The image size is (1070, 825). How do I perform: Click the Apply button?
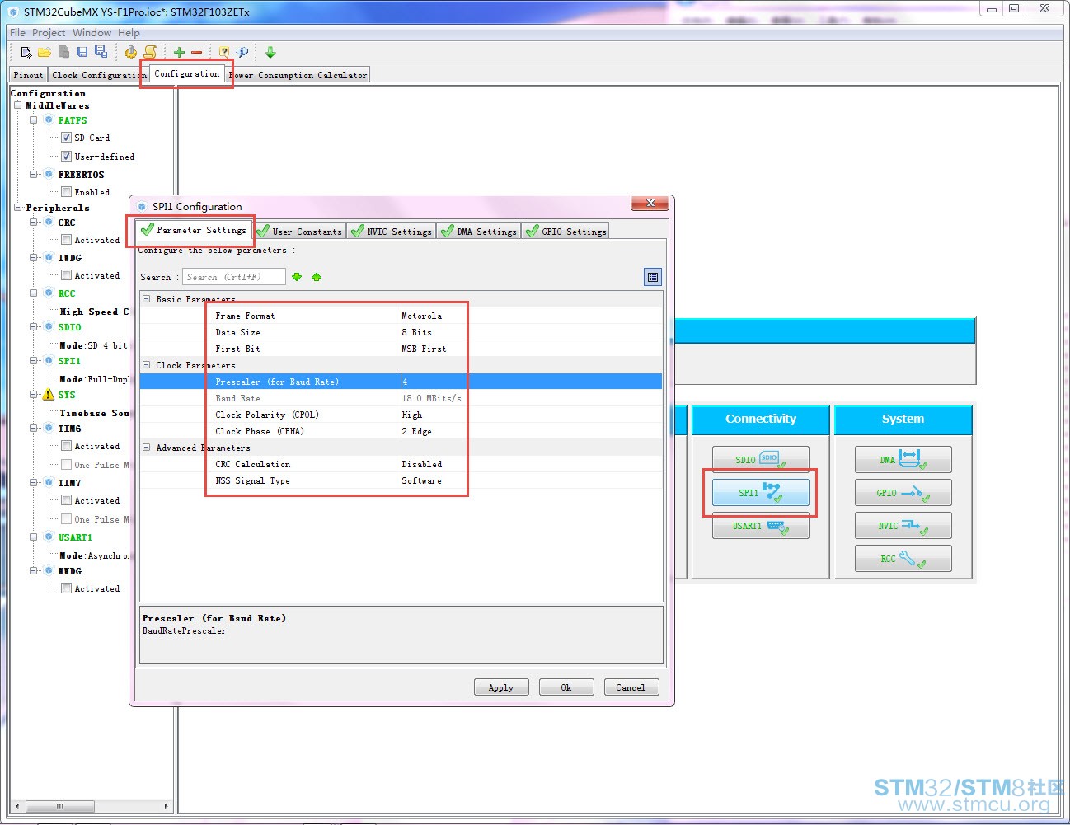click(501, 687)
